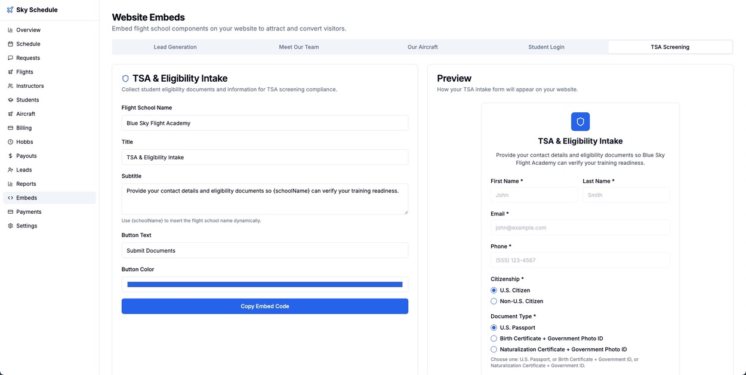This screenshot has width=746, height=375.
Task: Open Schedule via its calendar icon
Action: click(10, 44)
